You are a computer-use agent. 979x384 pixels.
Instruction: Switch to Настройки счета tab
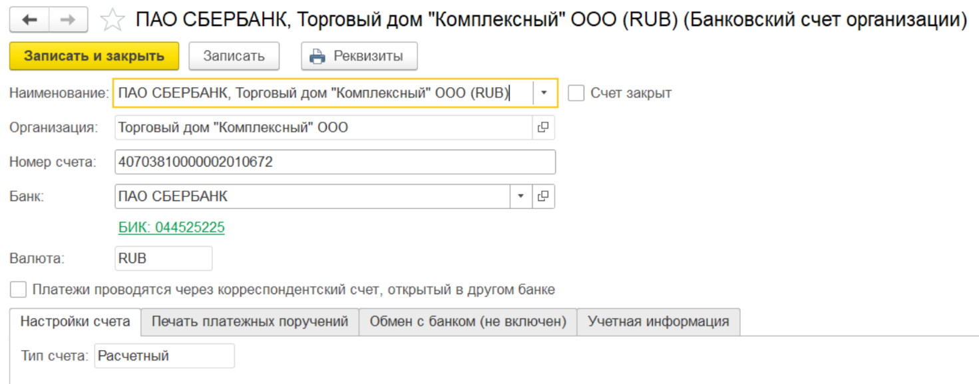[75, 321]
